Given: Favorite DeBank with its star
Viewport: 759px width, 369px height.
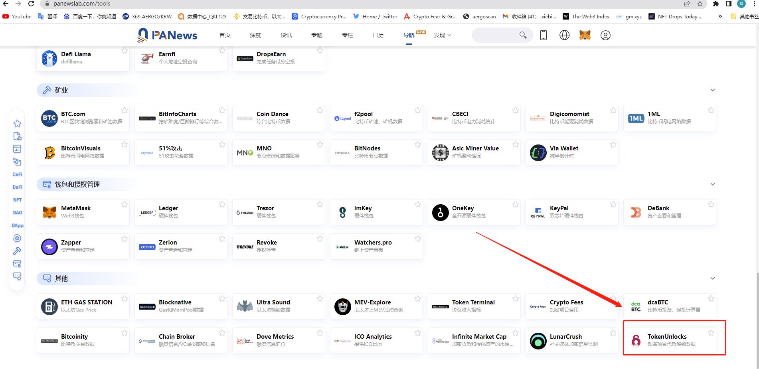Looking at the screenshot, I should tap(711, 204).
